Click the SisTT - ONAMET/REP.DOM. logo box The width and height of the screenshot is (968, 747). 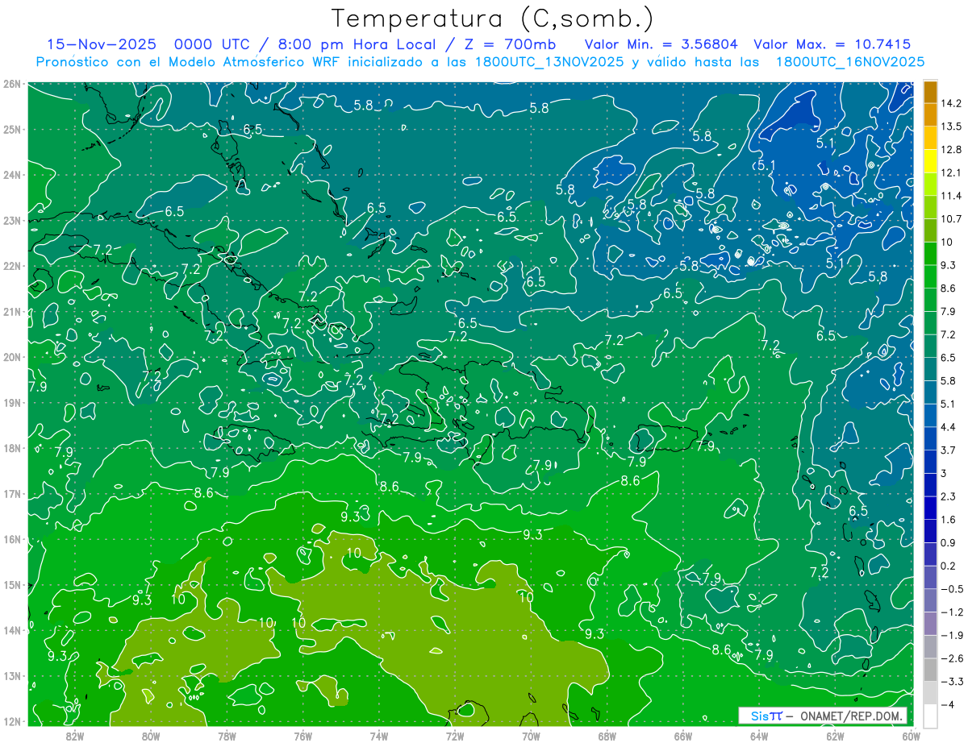(822, 716)
